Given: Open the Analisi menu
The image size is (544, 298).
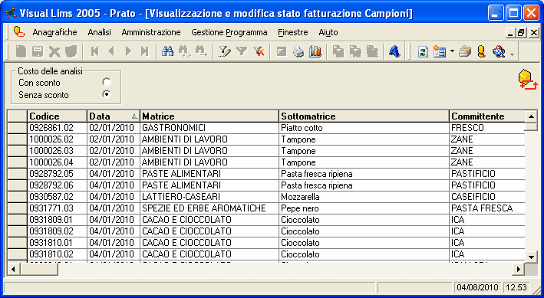Looking at the screenshot, I should [x=99, y=32].
